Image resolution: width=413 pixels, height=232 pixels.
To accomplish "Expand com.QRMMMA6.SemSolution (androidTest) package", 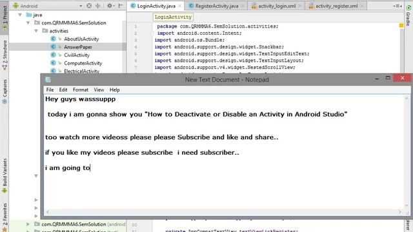I will point(28,224).
